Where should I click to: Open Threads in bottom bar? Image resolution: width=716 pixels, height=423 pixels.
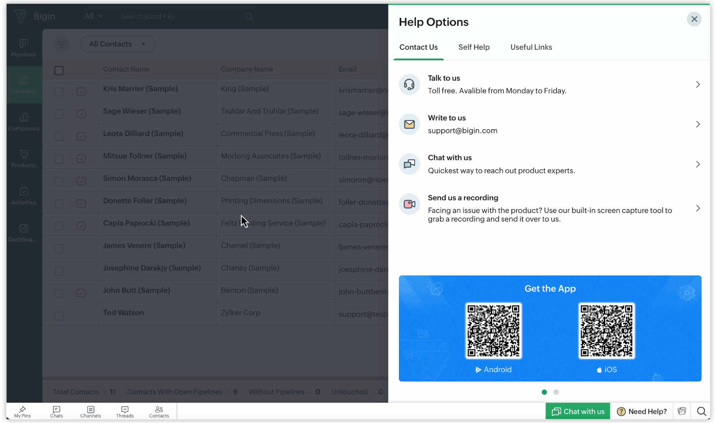pyautogui.click(x=125, y=412)
